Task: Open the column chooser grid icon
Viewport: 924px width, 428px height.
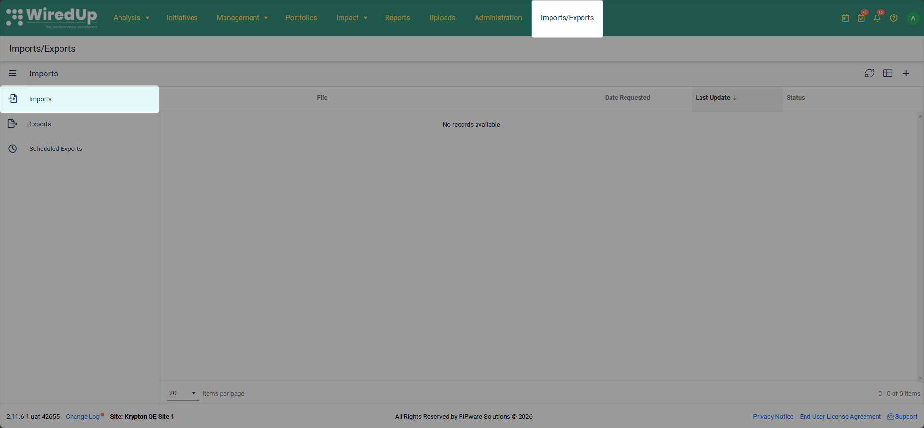Action: tap(888, 74)
